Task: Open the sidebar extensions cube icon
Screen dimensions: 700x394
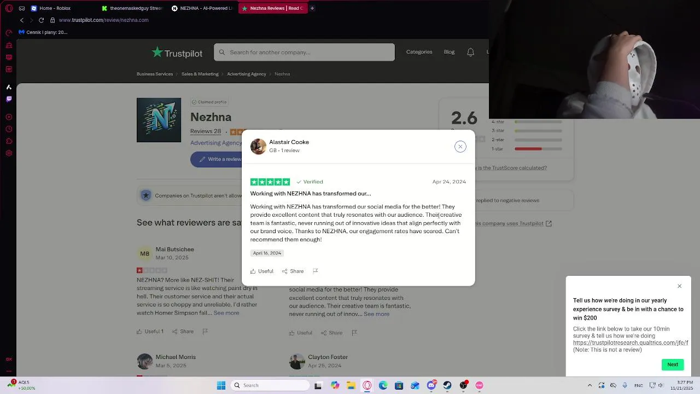Action: (x=9, y=141)
